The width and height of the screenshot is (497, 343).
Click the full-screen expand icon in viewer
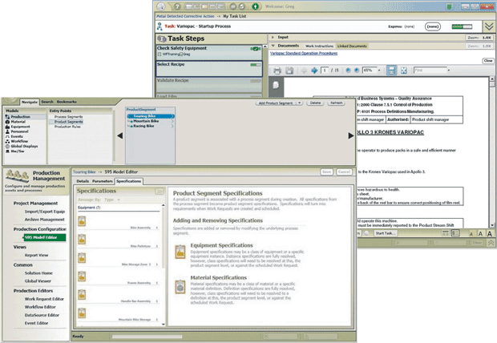tap(403, 71)
